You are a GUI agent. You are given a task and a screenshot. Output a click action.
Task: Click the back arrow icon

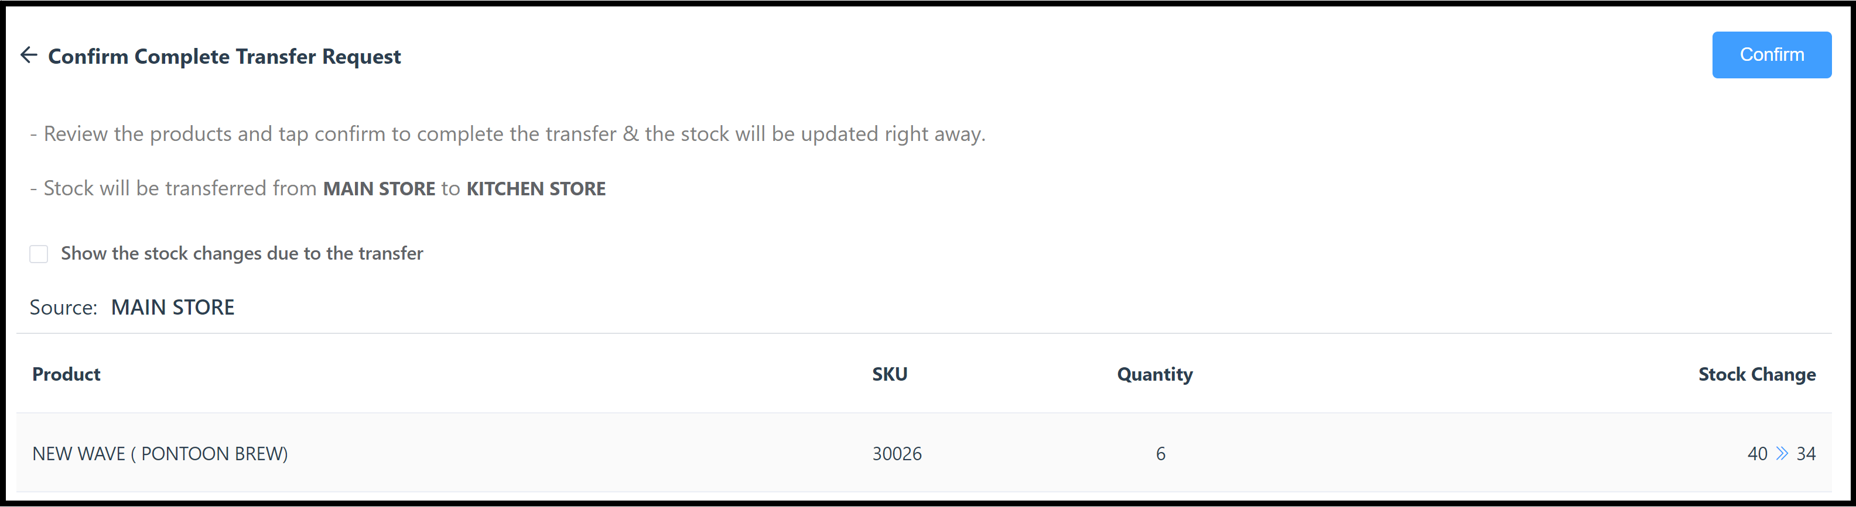(x=29, y=54)
